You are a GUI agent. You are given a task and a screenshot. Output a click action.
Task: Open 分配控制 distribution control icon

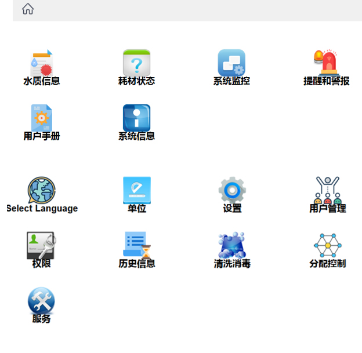[327, 245]
